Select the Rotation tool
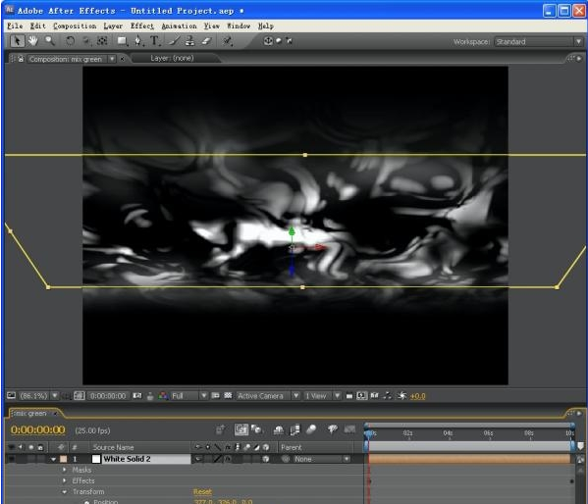This screenshot has height=504, width=588. (70, 41)
